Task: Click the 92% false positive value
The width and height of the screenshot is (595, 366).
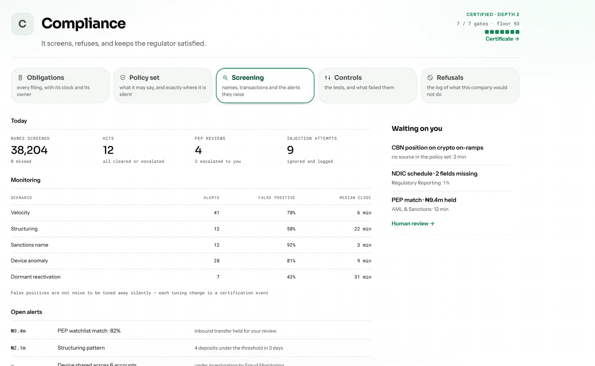Action: pos(291,245)
